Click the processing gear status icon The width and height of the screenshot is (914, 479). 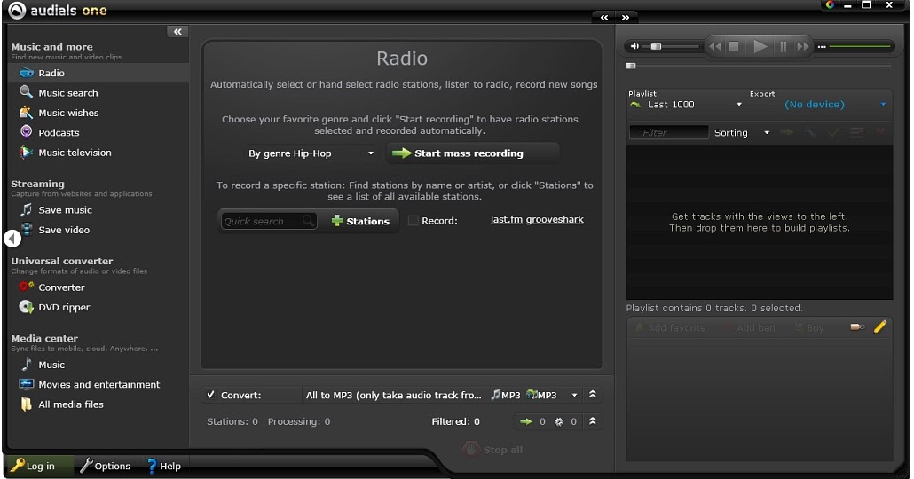point(559,421)
